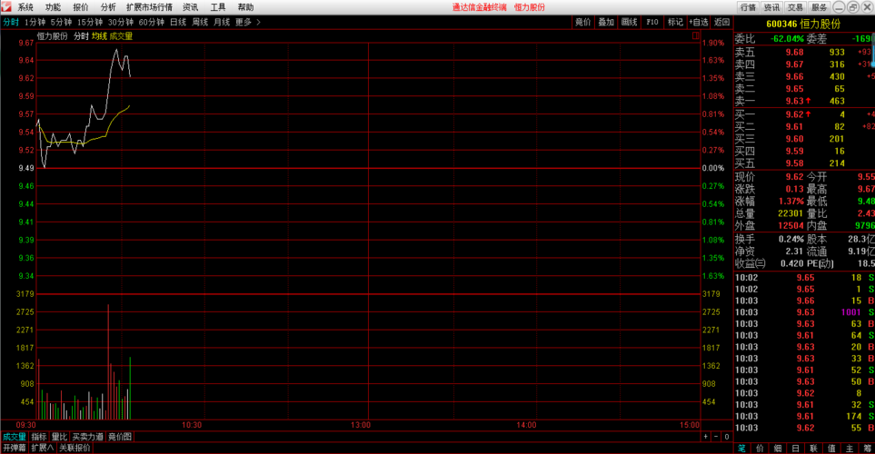Toggle the 开弹幕 option
The image size is (875, 454).
coord(15,448)
